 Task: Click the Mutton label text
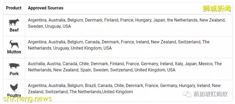pos(14,52)
